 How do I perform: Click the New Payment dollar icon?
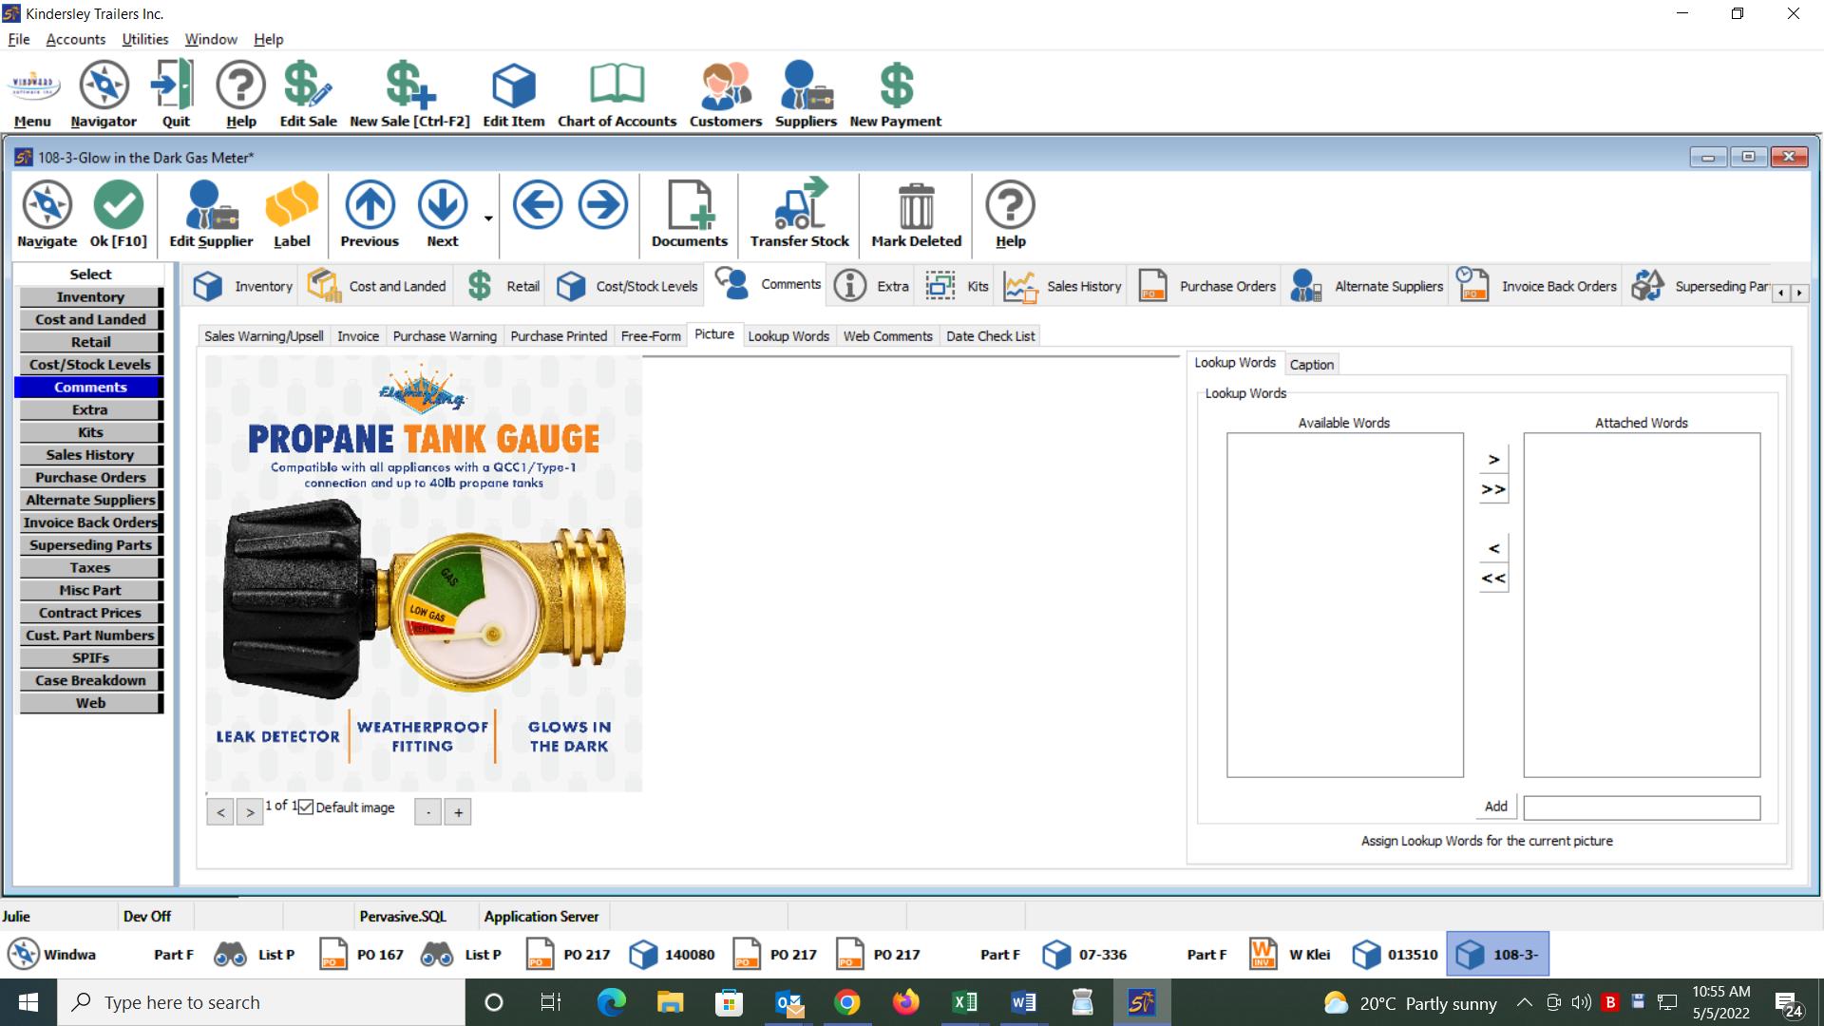pos(895,85)
